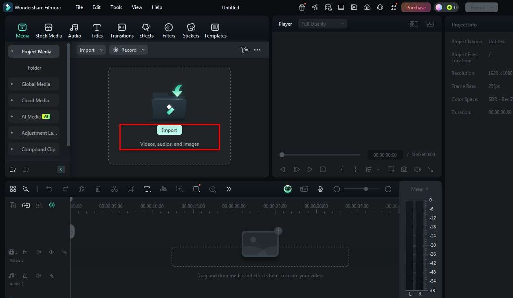
Task: Click the add new folder icon
Action: 13,169
